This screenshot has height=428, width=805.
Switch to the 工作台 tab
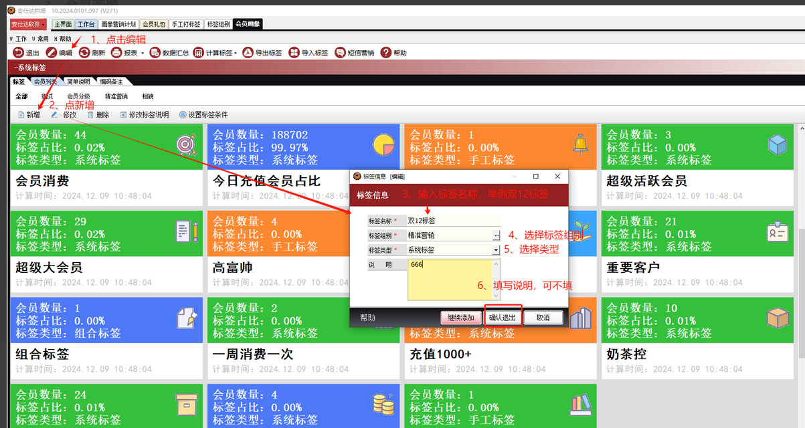point(86,24)
